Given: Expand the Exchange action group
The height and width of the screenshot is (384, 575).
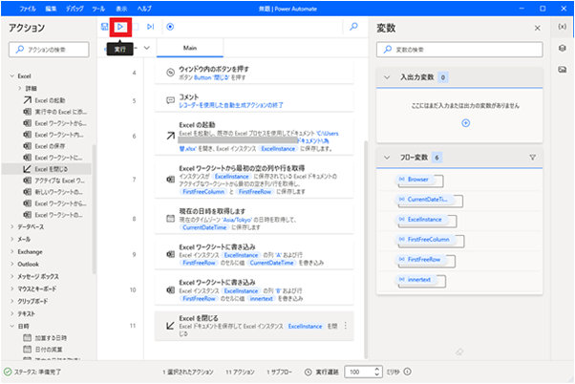Looking at the screenshot, I should tap(12, 251).
